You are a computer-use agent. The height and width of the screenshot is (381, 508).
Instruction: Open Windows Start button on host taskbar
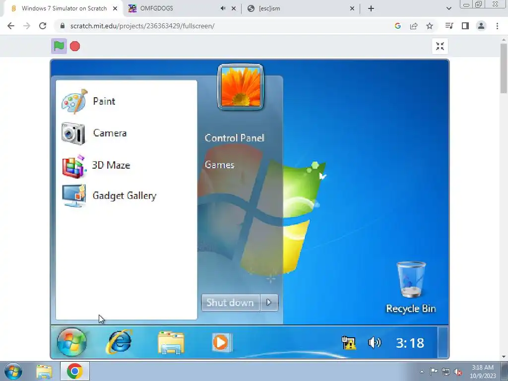[x=13, y=371]
